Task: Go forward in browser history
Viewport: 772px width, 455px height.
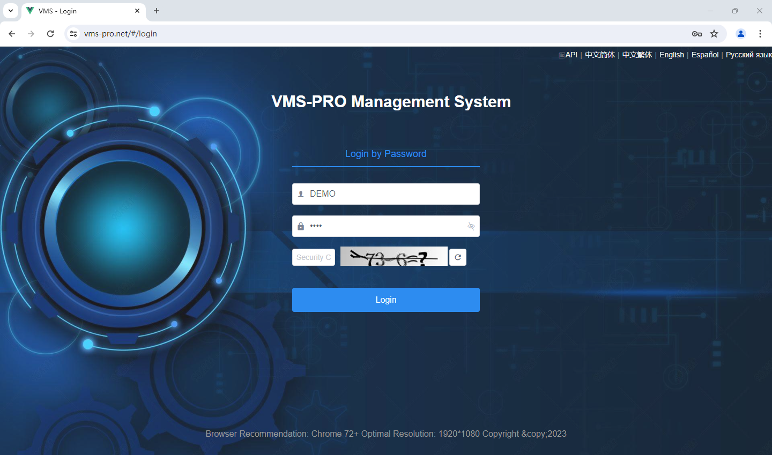Action: click(31, 34)
